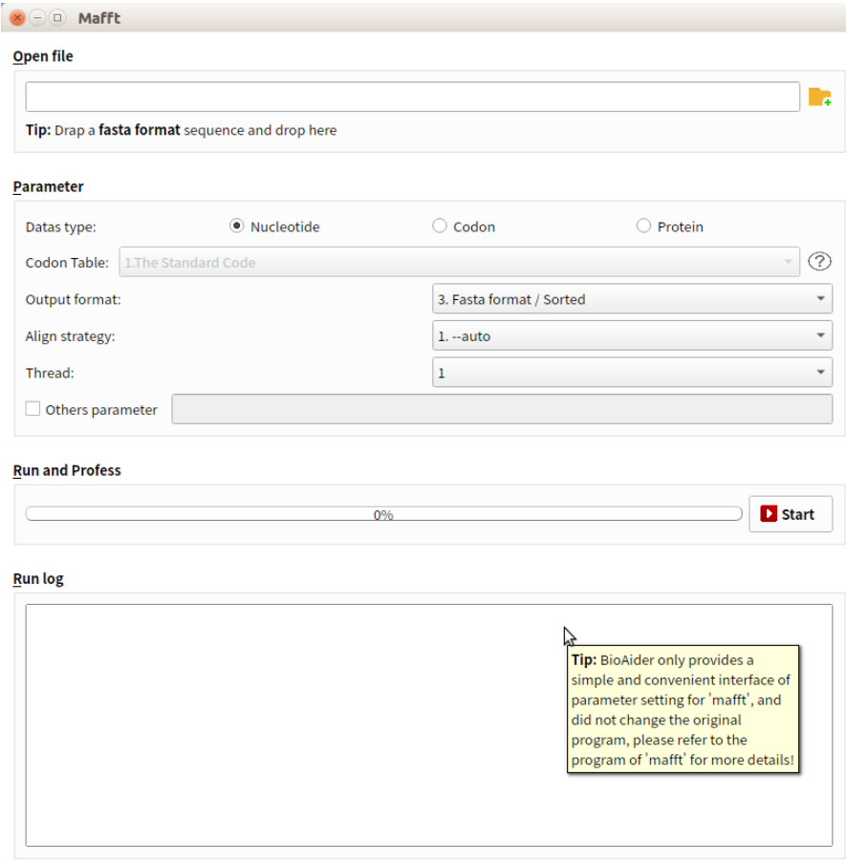
Task: Click the 'Parameter' section heading
Action: click(48, 186)
